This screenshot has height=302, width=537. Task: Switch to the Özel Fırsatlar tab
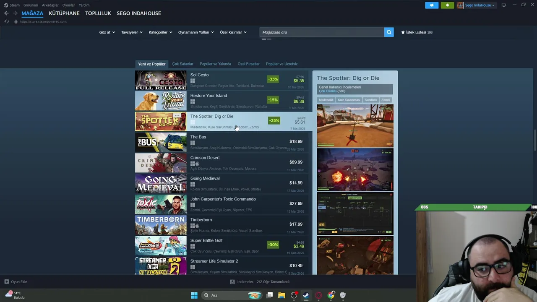[x=248, y=64]
